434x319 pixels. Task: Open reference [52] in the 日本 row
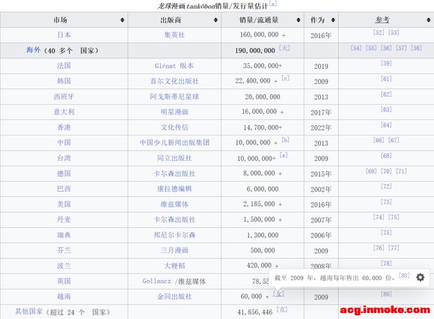pyautogui.click(x=379, y=32)
